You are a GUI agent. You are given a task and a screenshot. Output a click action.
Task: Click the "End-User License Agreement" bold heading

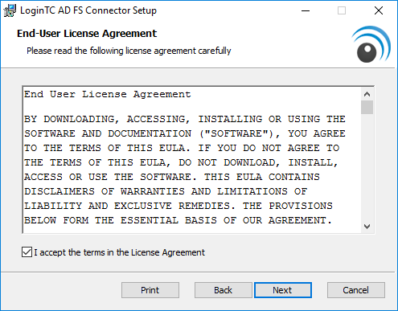[87, 34]
